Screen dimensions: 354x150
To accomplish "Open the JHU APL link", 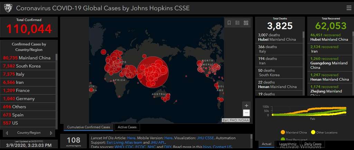I will tap(158, 142).
